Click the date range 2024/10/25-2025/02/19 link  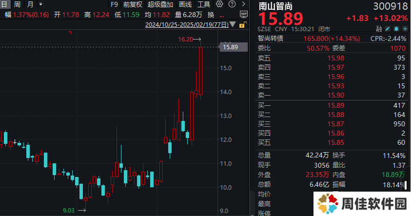point(187,25)
